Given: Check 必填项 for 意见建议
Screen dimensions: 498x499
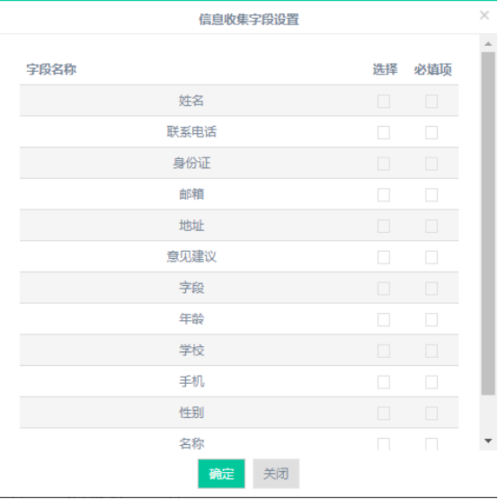Looking at the screenshot, I should [x=431, y=257].
